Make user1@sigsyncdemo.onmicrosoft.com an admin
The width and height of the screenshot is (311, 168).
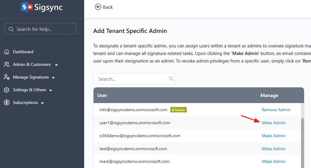coord(273,123)
